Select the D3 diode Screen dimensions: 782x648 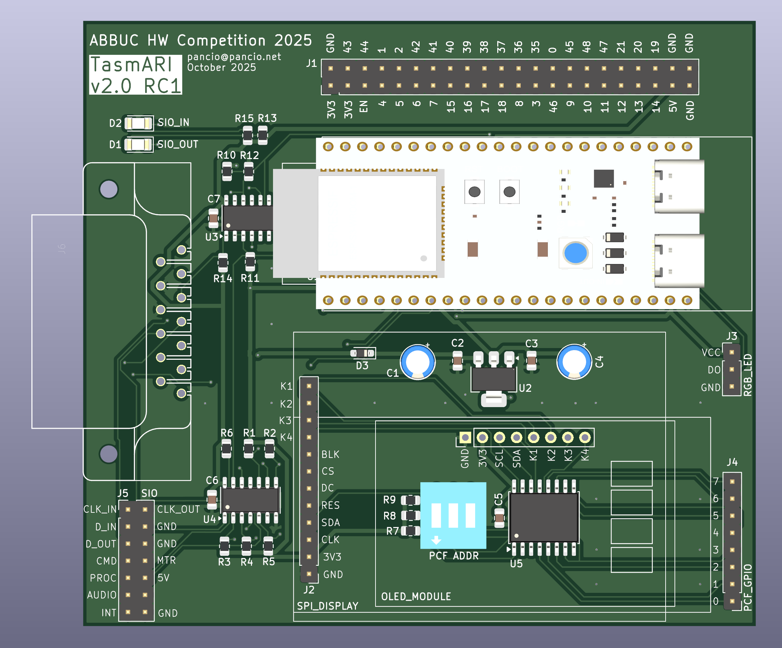(363, 353)
